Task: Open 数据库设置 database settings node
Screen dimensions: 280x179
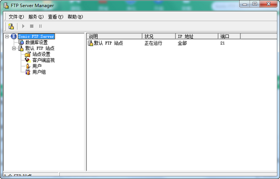Action: [36, 42]
